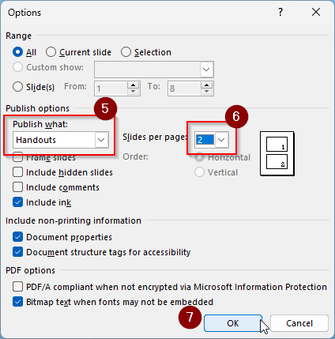335x339 pixels.
Task: Close the Options dialog
Action: 316,12
